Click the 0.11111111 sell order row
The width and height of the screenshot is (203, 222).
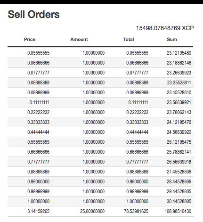point(100,102)
